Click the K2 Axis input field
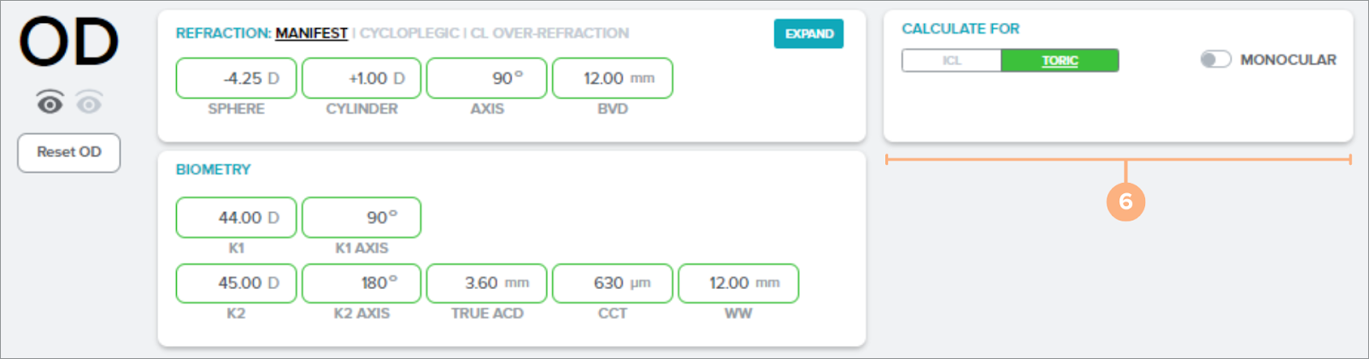The image size is (1369, 359). pyautogui.click(x=361, y=283)
